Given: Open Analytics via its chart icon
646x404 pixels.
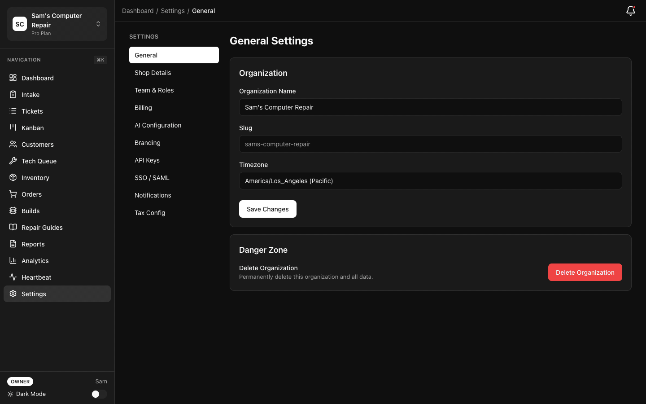Looking at the screenshot, I should tap(13, 260).
